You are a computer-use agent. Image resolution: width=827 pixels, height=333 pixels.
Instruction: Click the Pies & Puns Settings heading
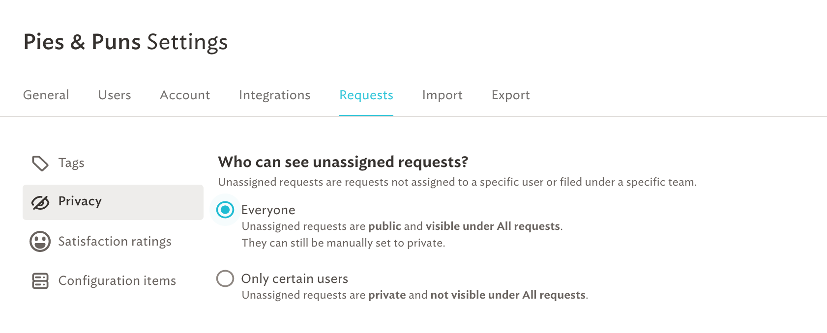tap(126, 42)
